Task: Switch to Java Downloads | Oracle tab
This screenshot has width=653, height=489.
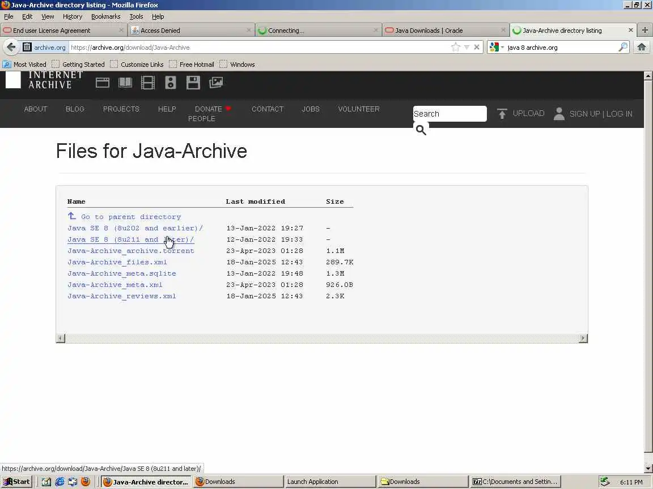Action: (x=446, y=31)
